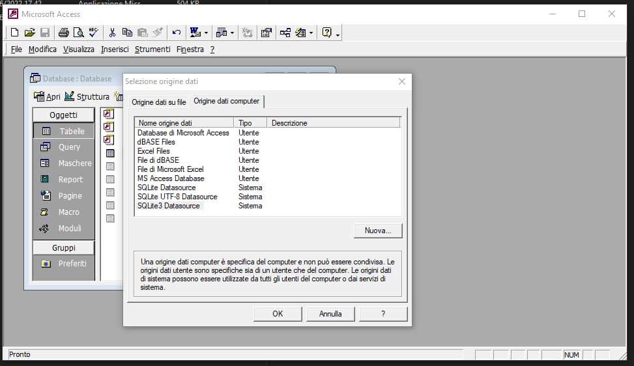
Task: Click the Properties toolbar icon
Action: (x=266, y=33)
